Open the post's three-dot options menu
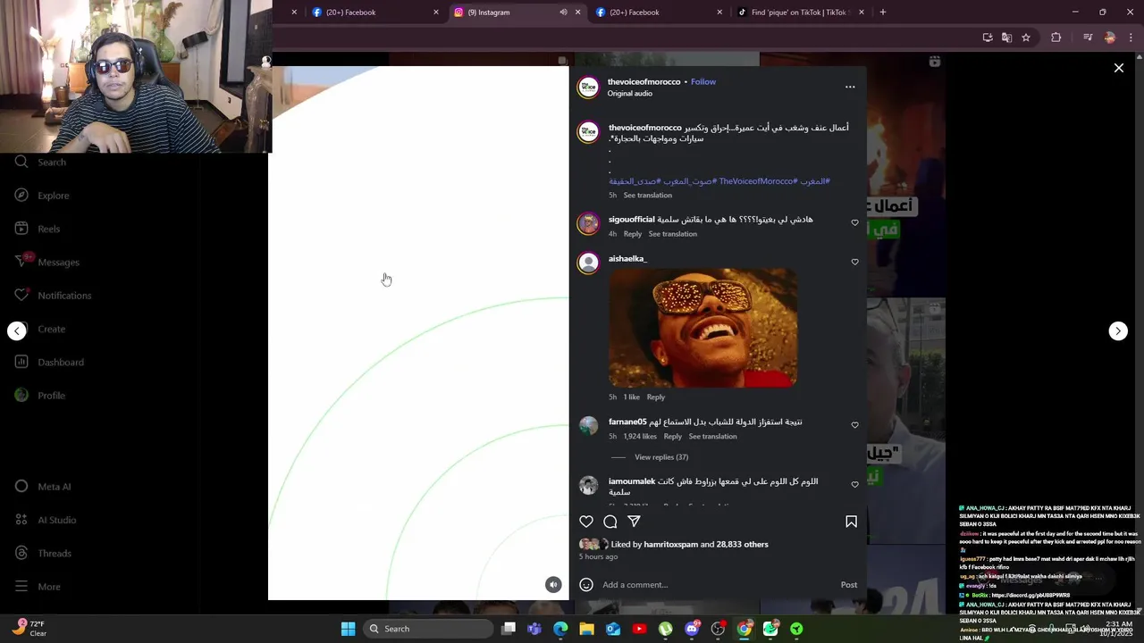The width and height of the screenshot is (1144, 643). click(850, 87)
